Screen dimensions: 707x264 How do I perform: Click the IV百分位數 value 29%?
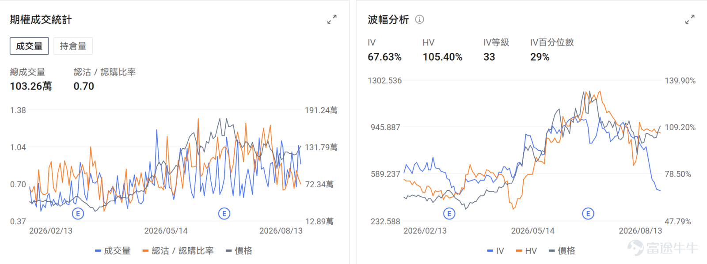point(540,57)
